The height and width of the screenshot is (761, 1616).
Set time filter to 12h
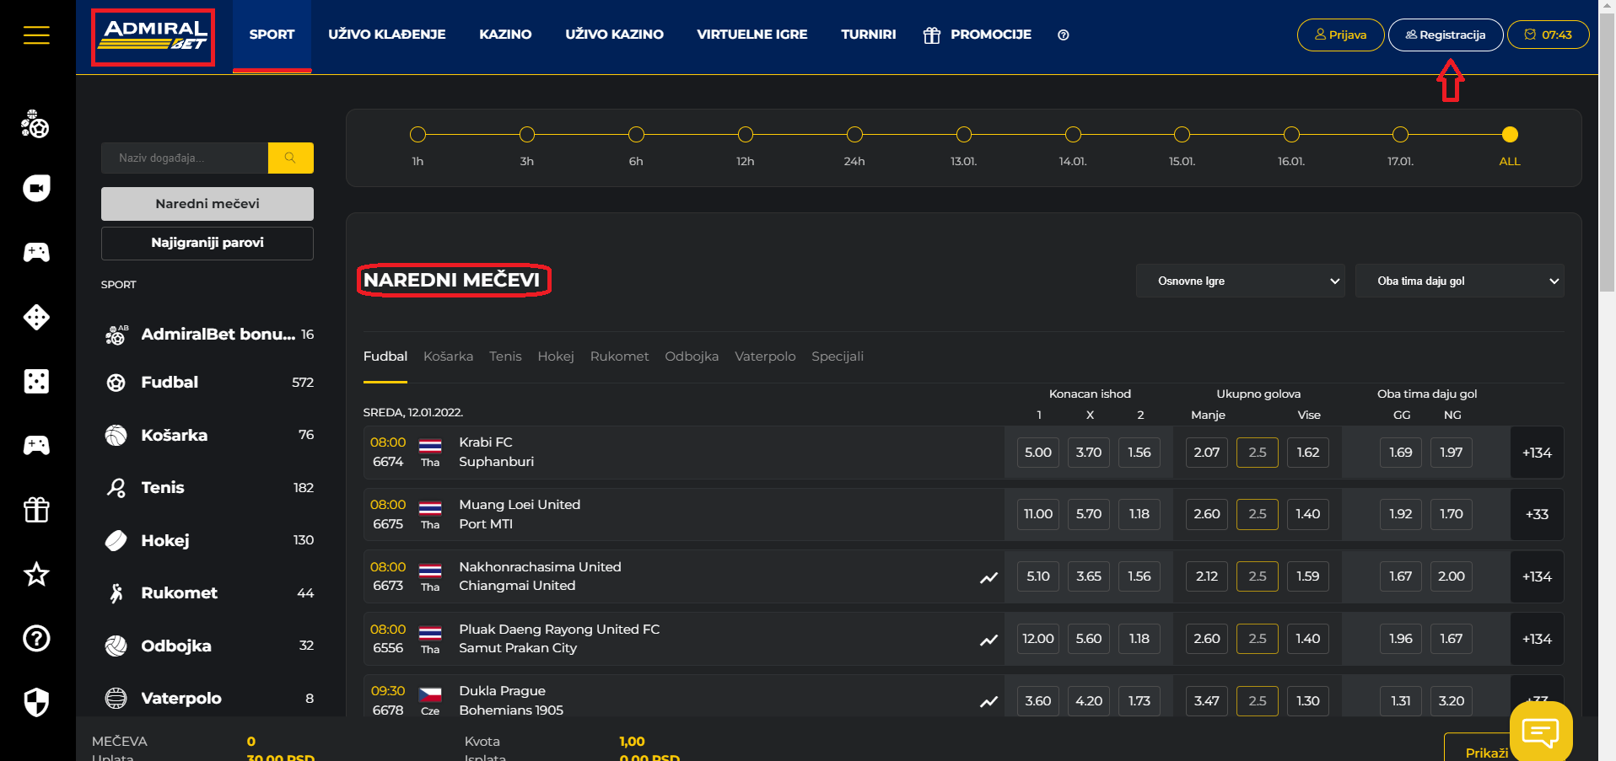[x=746, y=135]
